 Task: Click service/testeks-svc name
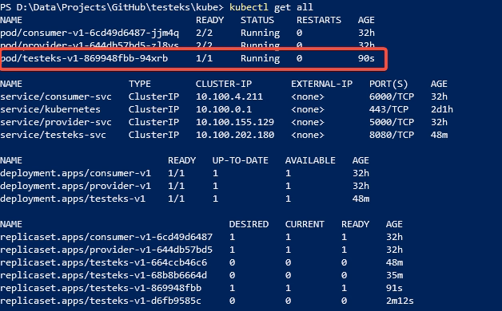53,135
